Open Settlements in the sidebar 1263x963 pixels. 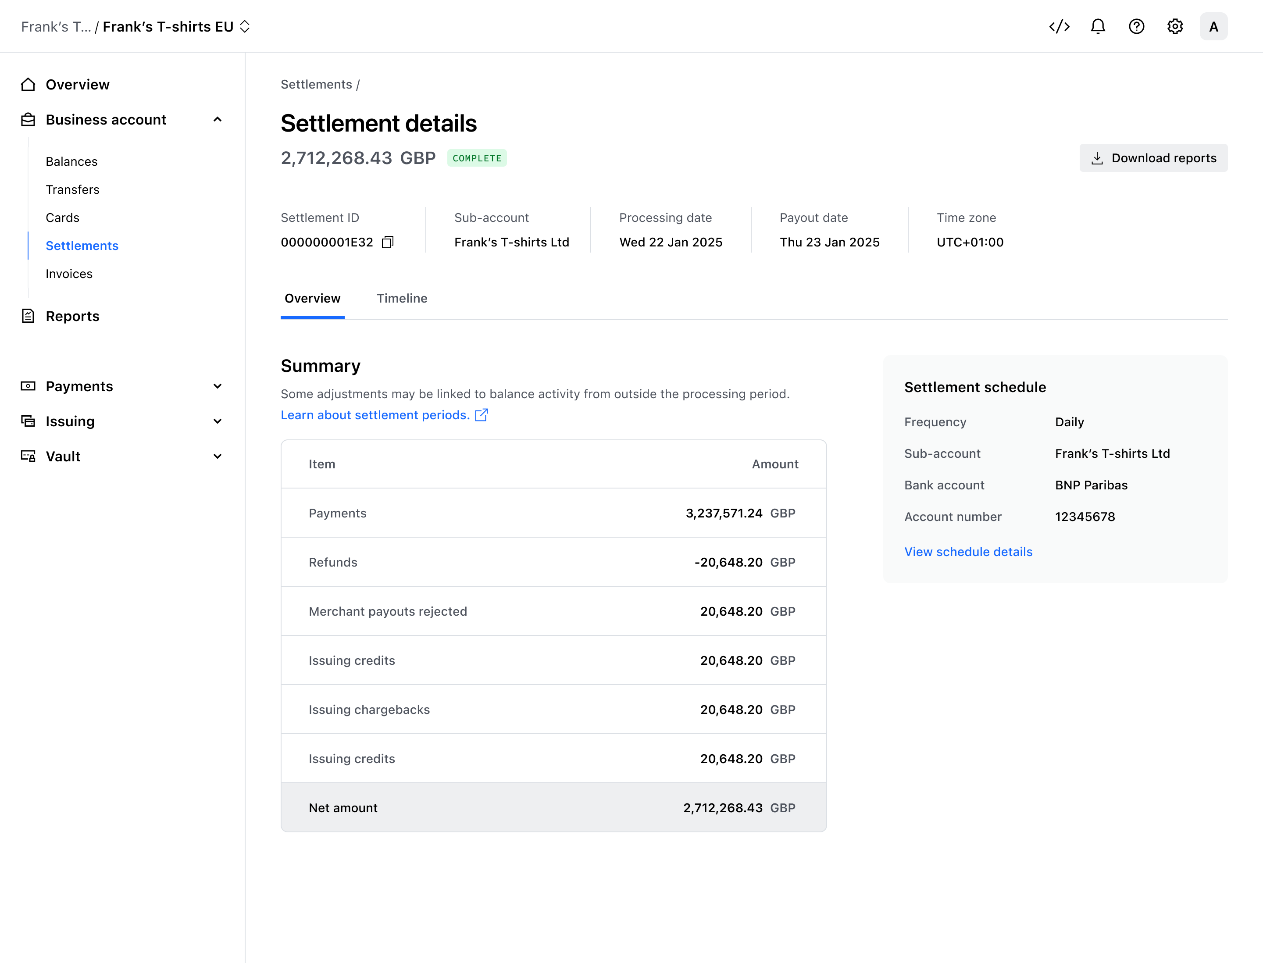(x=82, y=246)
